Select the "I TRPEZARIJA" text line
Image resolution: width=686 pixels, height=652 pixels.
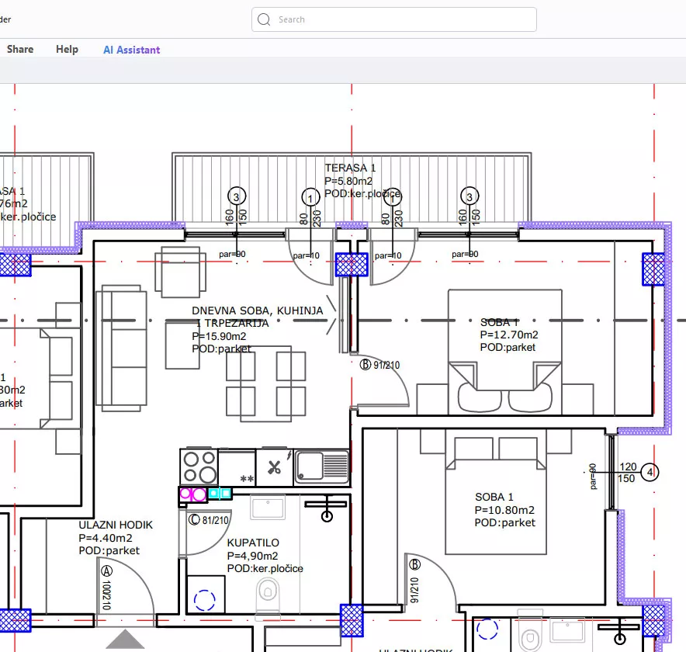(x=232, y=324)
